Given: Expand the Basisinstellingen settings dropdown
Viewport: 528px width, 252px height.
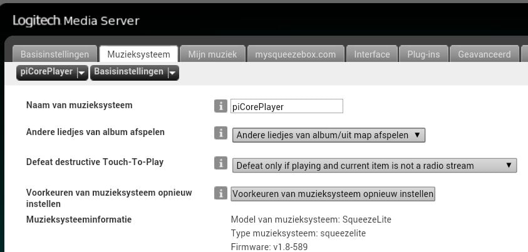Looking at the screenshot, I should pos(135,73).
